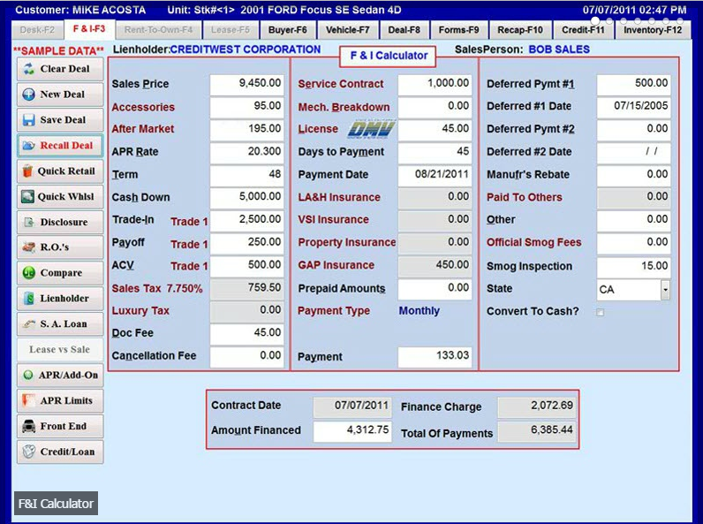Click the Lienholder dollar icon

coord(29,299)
